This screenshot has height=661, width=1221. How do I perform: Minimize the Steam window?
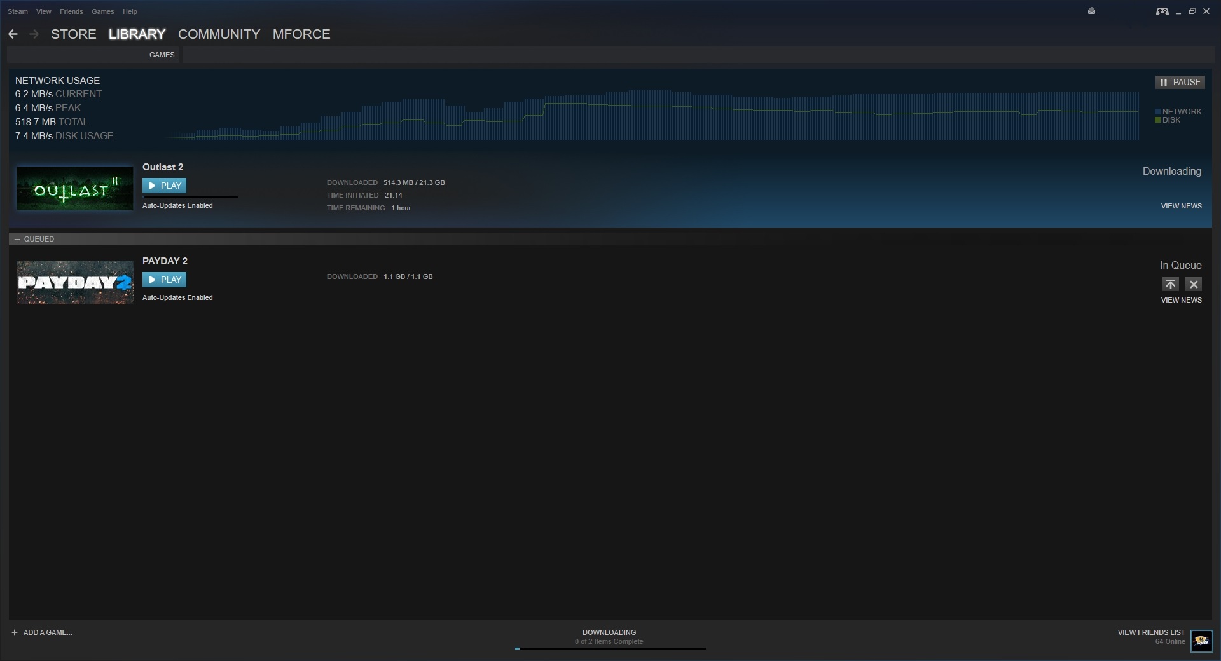click(x=1178, y=11)
